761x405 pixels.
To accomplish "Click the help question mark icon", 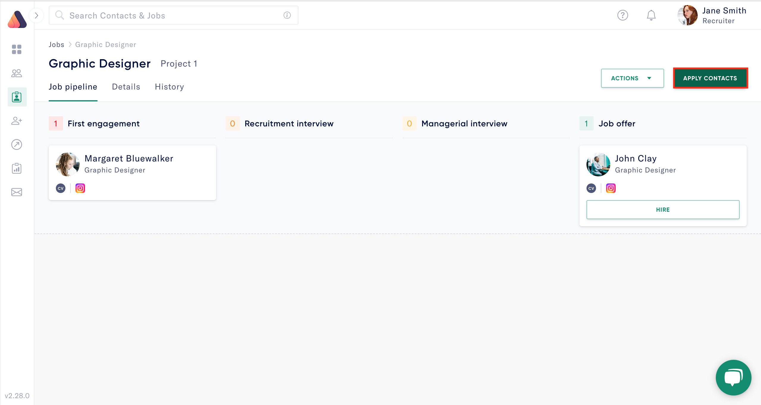I will [x=623, y=15].
